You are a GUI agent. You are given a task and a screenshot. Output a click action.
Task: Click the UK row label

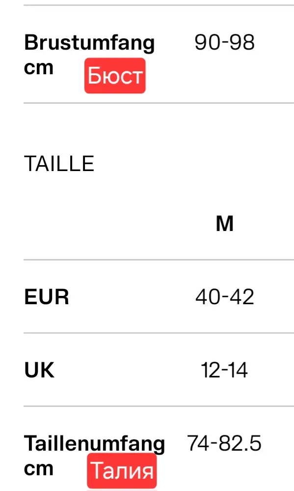coord(39,370)
